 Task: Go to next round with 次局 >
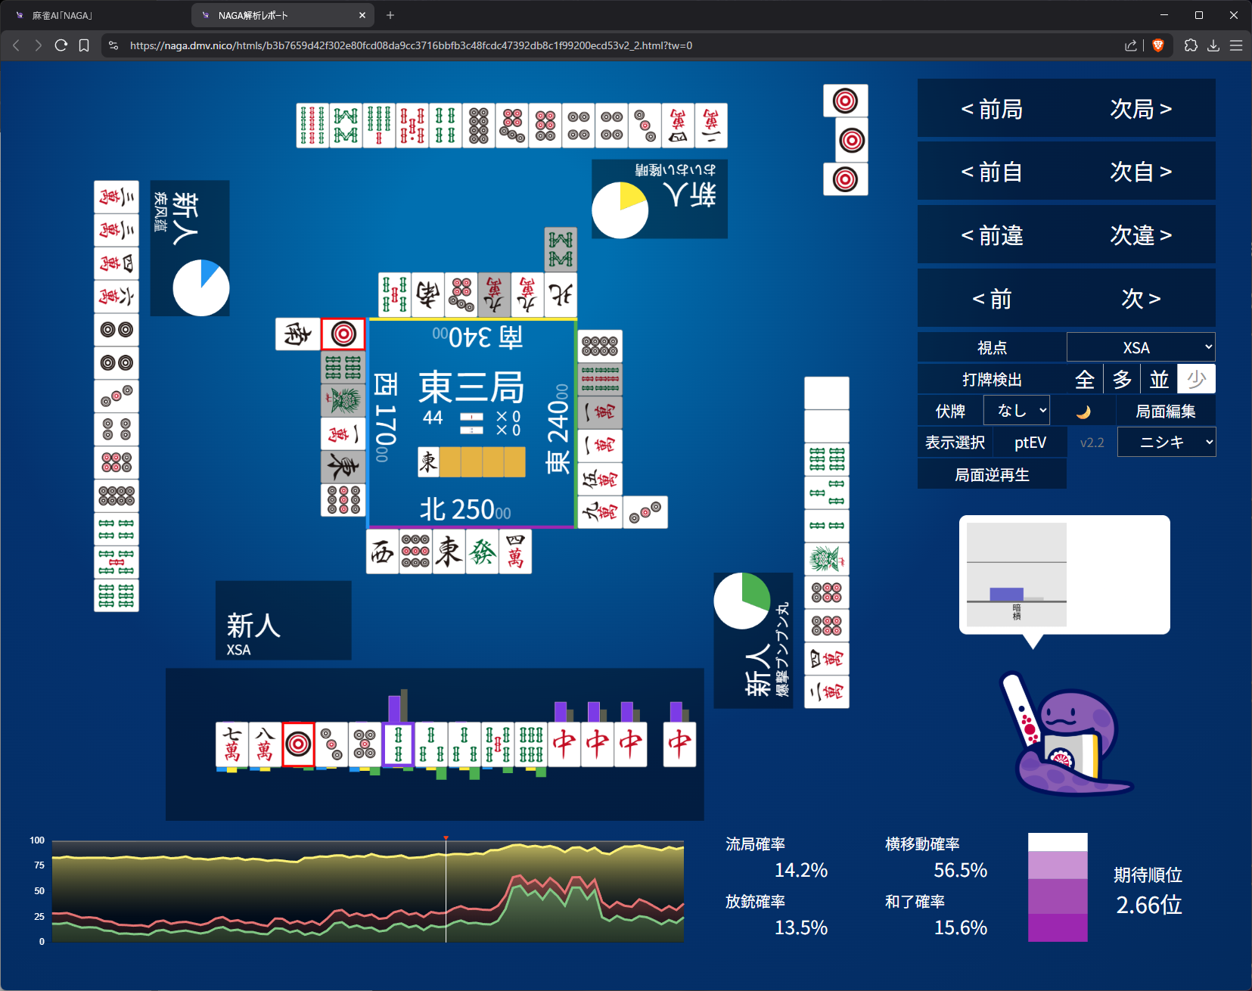click(1140, 109)
